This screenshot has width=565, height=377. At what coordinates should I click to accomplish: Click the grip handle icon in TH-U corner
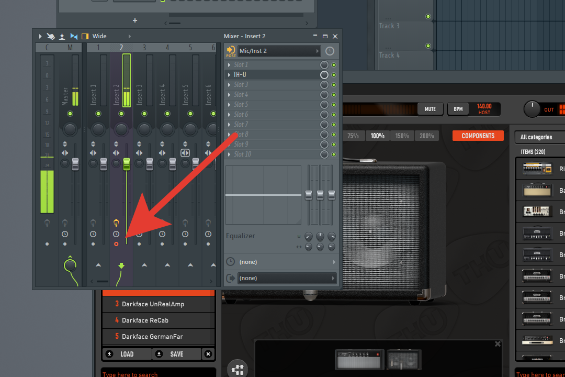238,369
